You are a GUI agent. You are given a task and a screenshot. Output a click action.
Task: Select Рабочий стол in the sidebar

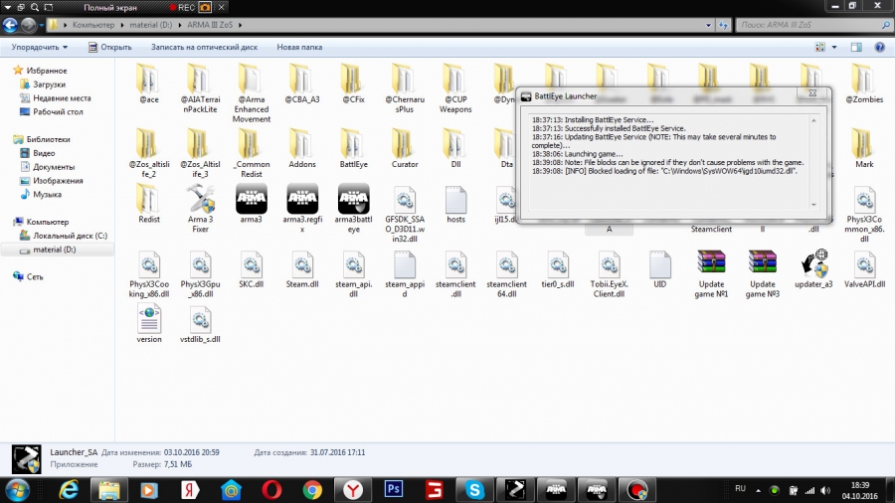(58, 111)
